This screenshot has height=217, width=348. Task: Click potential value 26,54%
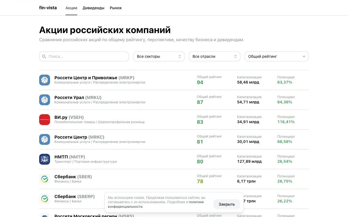click(285, 161)
